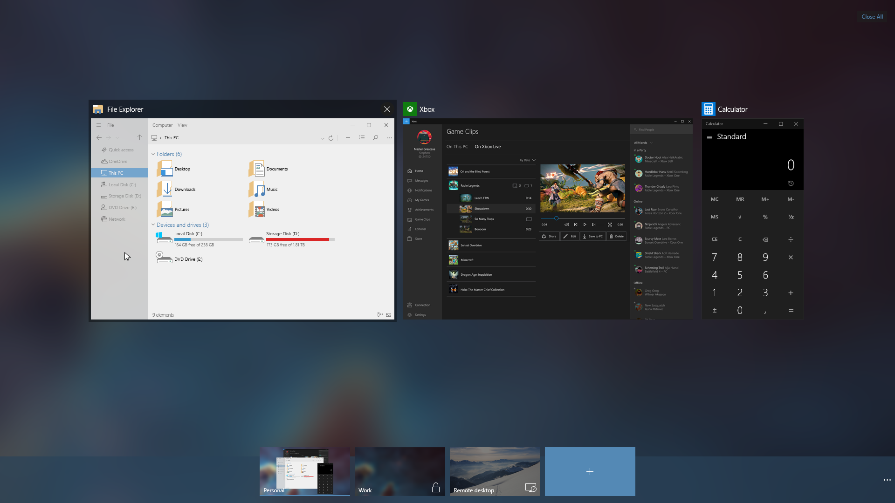
Task: Click the remote icon on Remote desktop thumbnail
Action: click(531, 488)
